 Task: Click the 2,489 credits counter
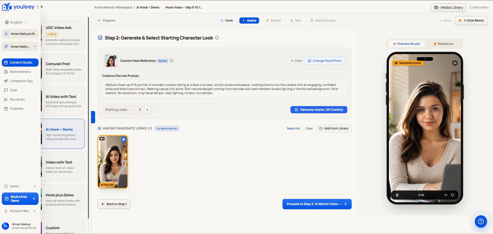pos(479,7)
